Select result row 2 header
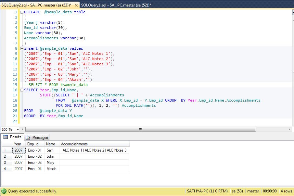Screen dimensions: 294x196 tap(7, 156)
